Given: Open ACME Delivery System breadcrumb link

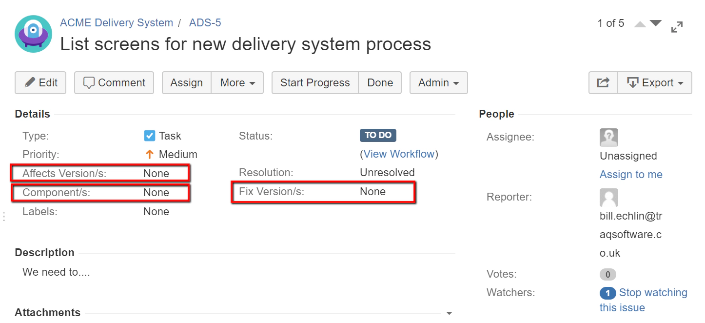Looking at the screenshot, I should [116, 23].
